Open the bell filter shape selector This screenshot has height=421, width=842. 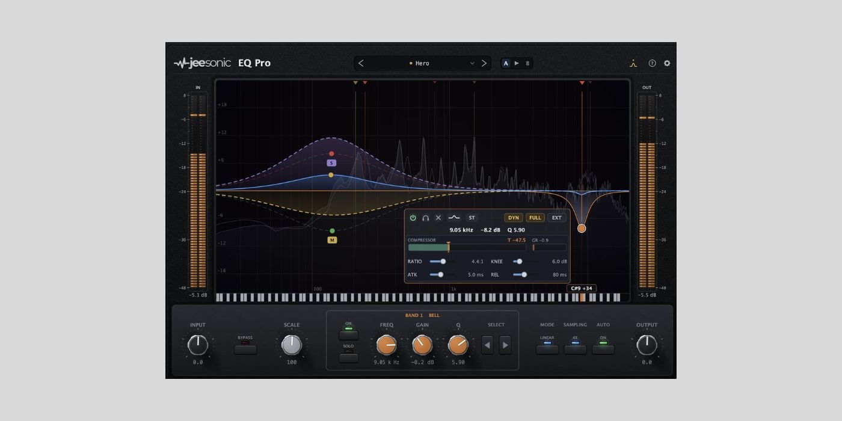point(454,218)
